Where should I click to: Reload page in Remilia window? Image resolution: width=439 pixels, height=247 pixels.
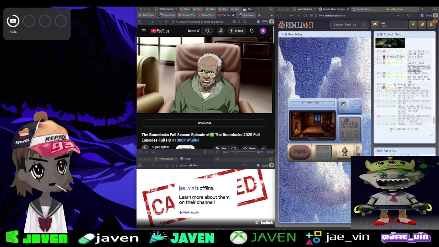pyautogui.click(x=305, y=15)
